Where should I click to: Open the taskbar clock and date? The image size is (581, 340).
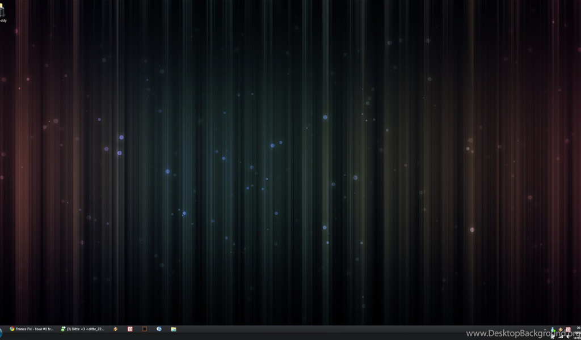tap(578, 333)
